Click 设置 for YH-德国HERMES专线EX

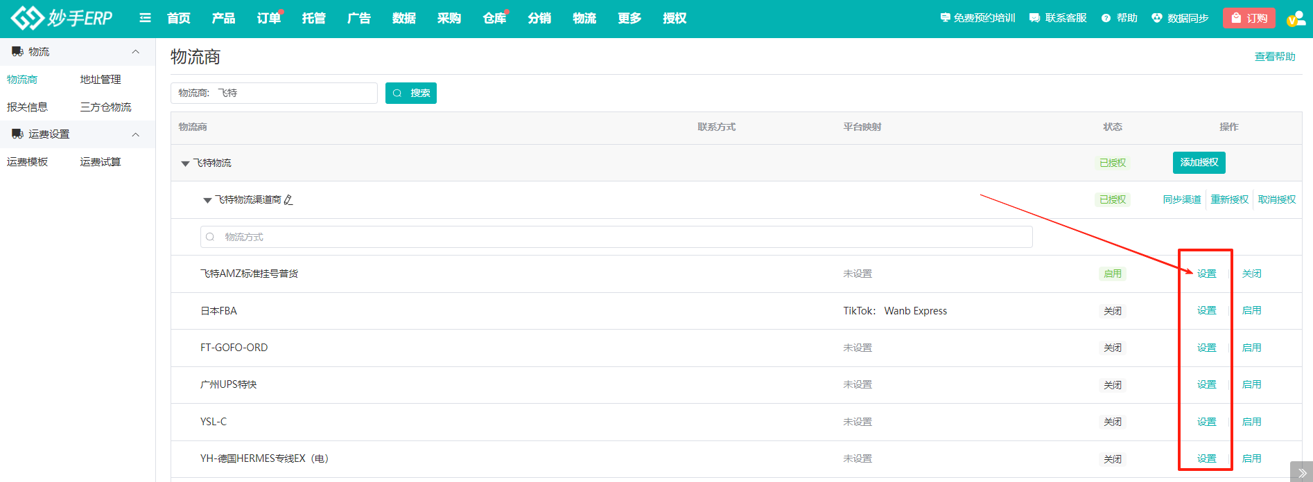tap(1207, 458)
